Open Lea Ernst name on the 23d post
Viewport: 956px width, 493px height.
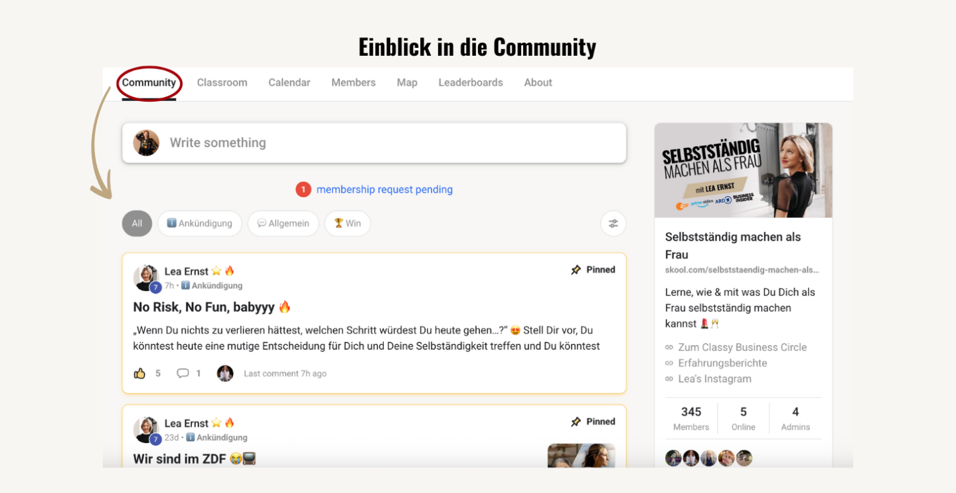[x=187, y=423]
